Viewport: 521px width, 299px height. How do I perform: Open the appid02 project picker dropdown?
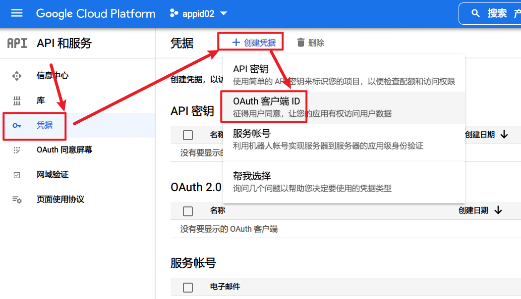[198, 13]
